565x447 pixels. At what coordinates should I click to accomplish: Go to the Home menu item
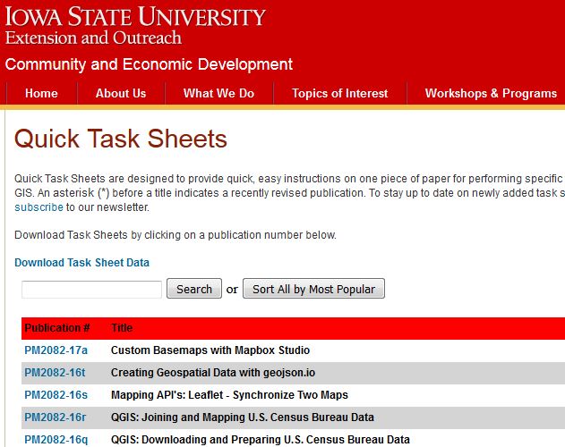(41, 93)
